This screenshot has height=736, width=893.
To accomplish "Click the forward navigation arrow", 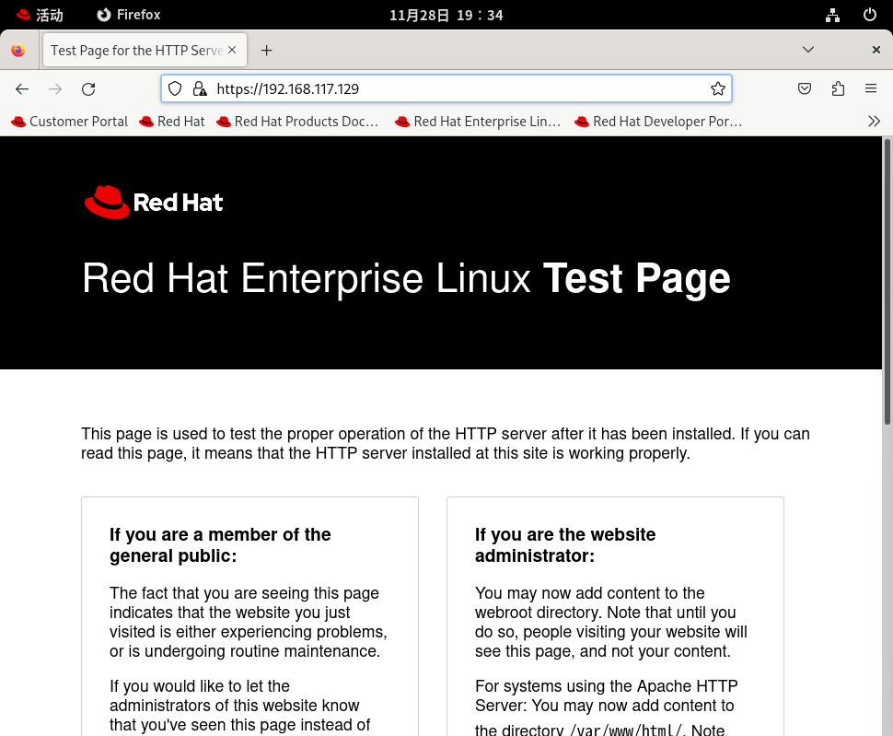I will [x=55, y=88].
